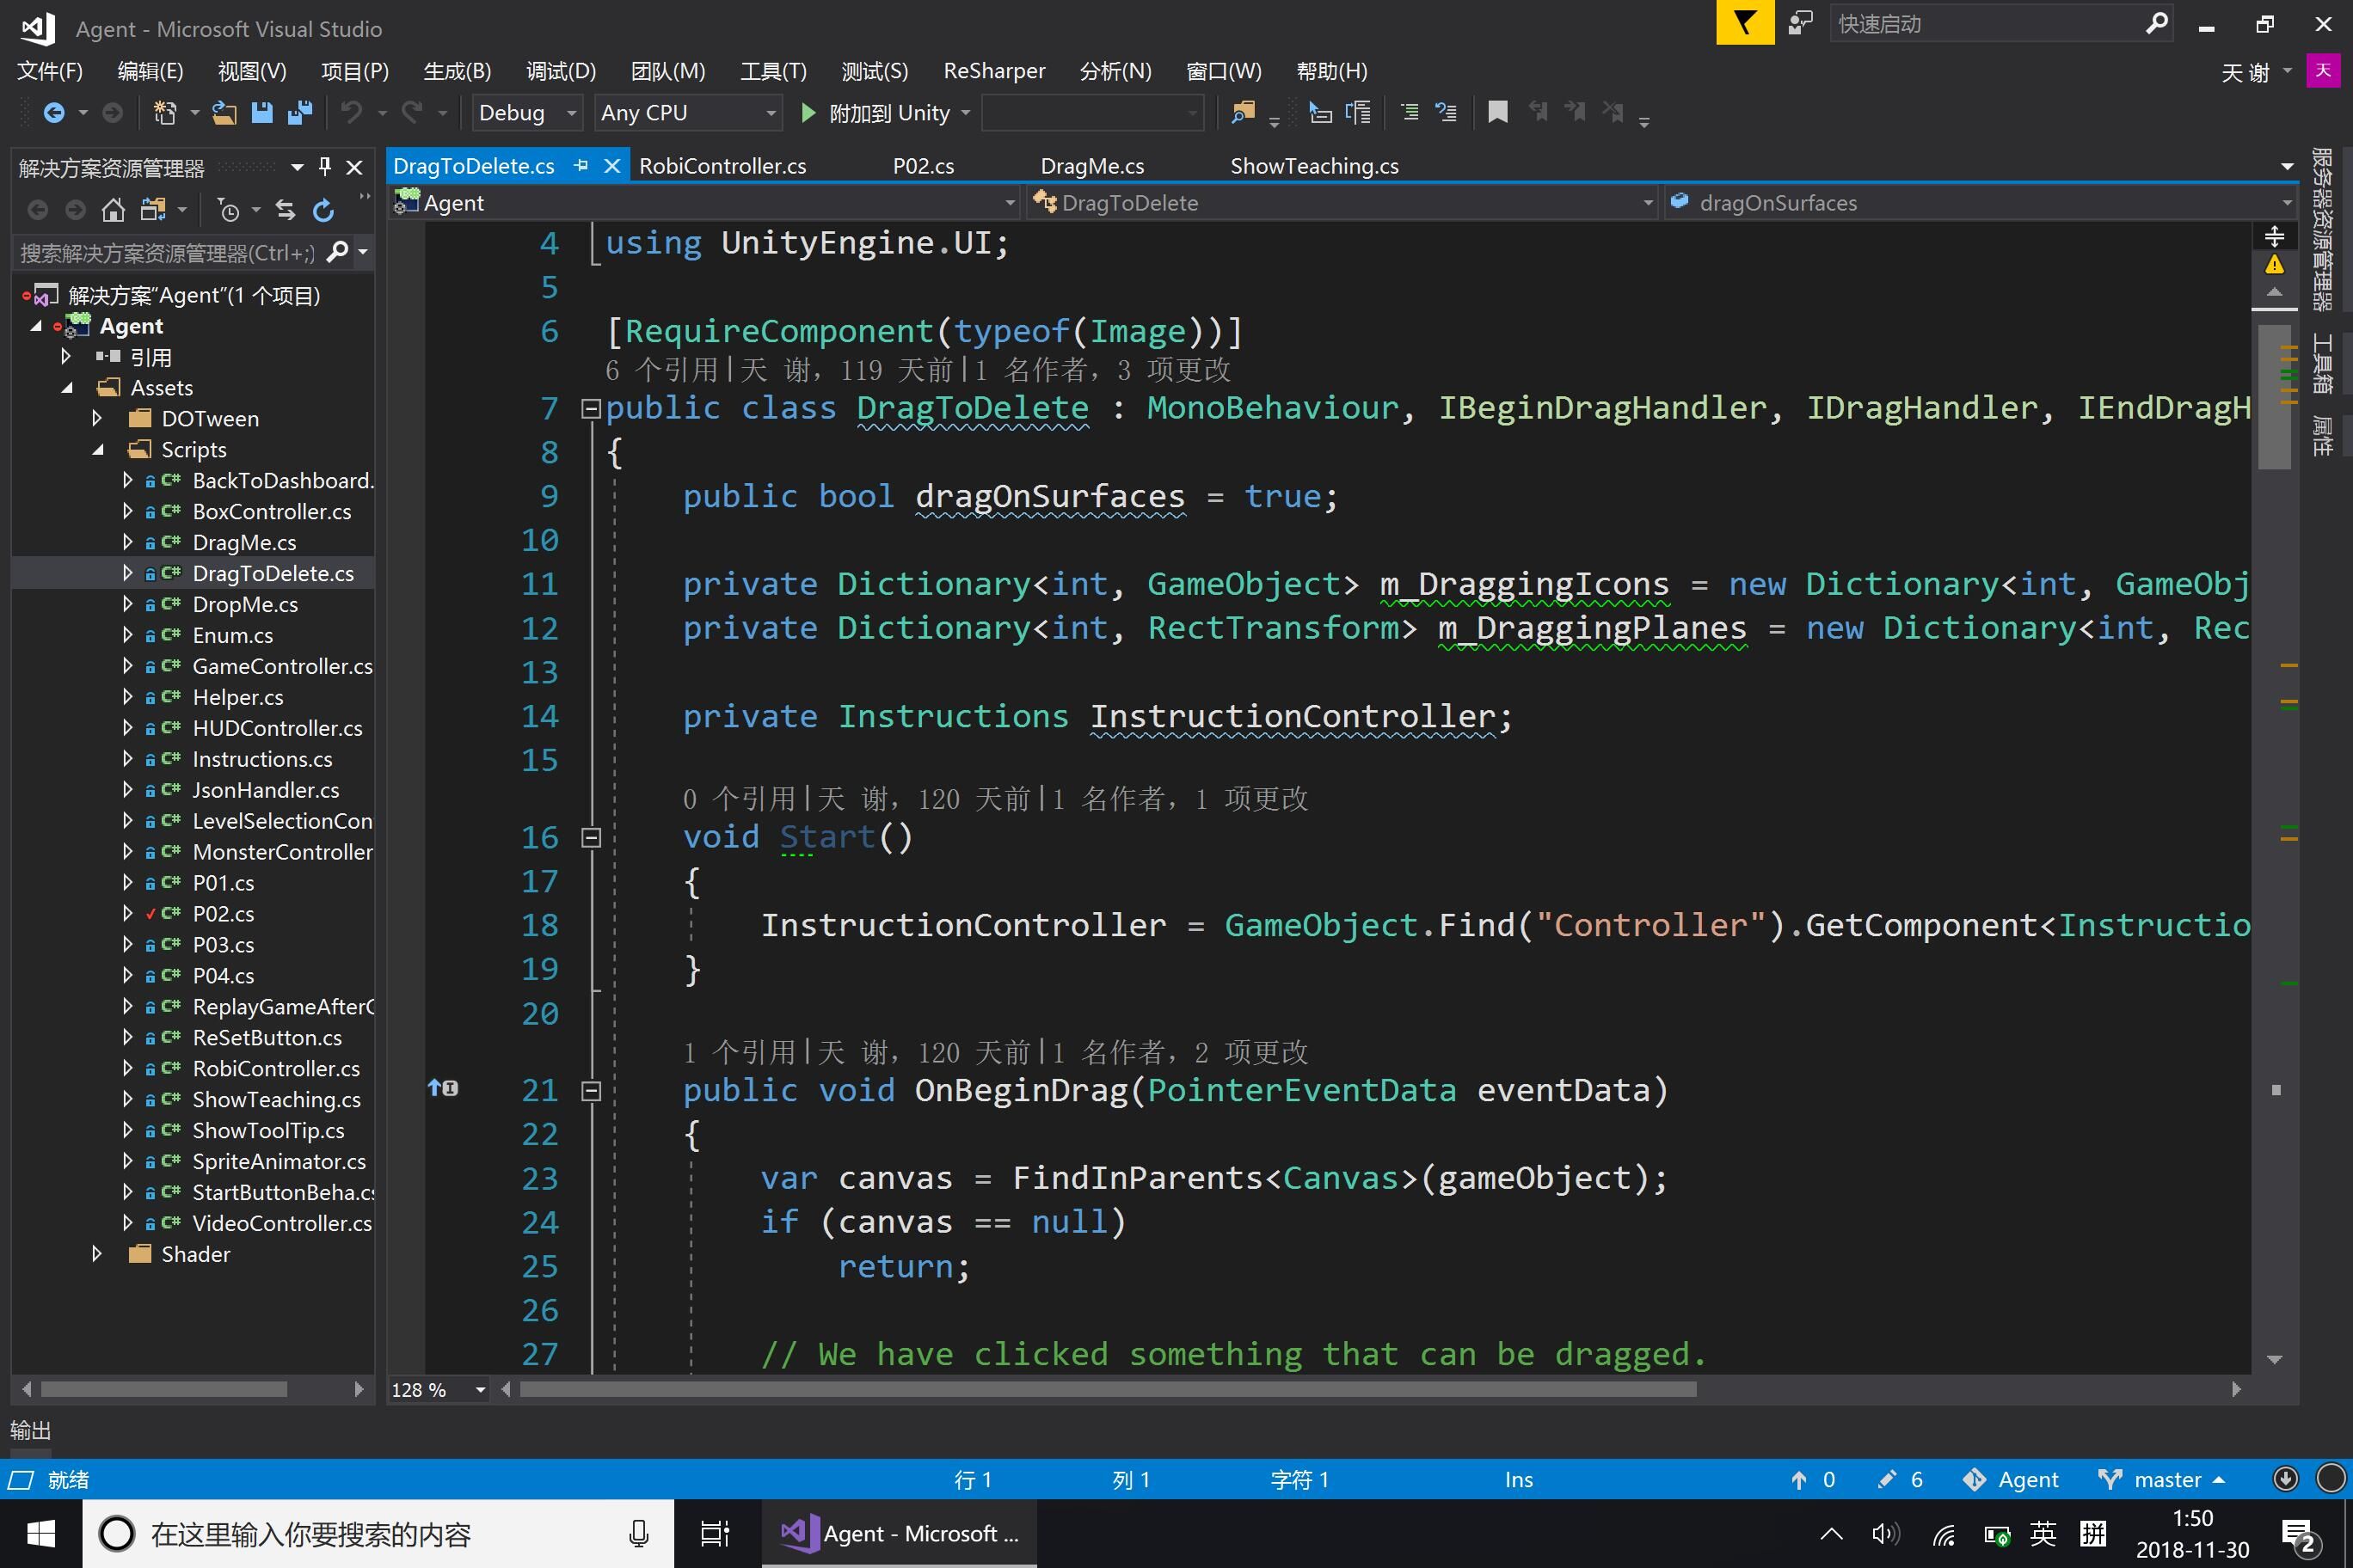Click the warning indicator icon above scrollbar

pos(2274,265)
